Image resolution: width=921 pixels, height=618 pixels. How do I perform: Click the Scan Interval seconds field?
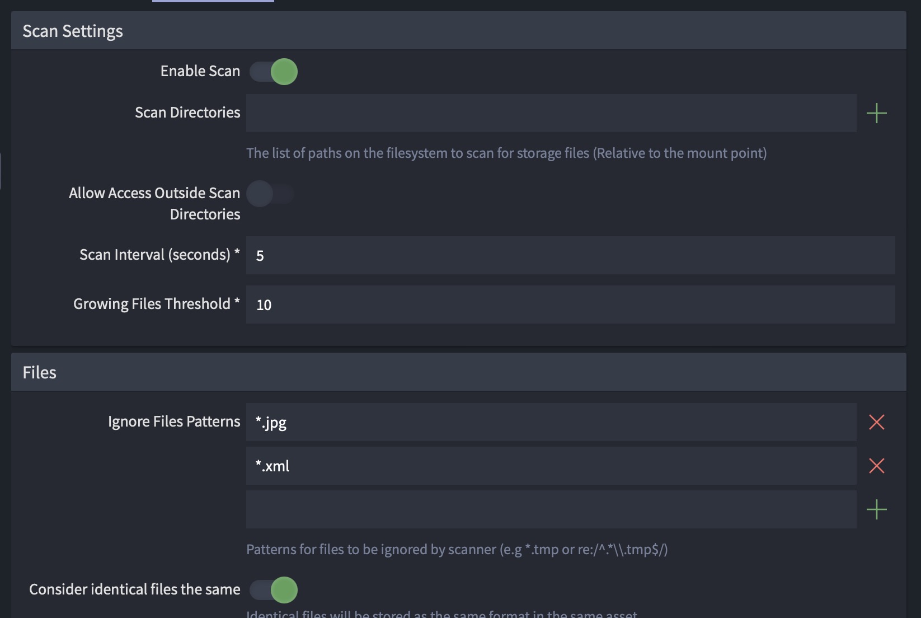570,255
